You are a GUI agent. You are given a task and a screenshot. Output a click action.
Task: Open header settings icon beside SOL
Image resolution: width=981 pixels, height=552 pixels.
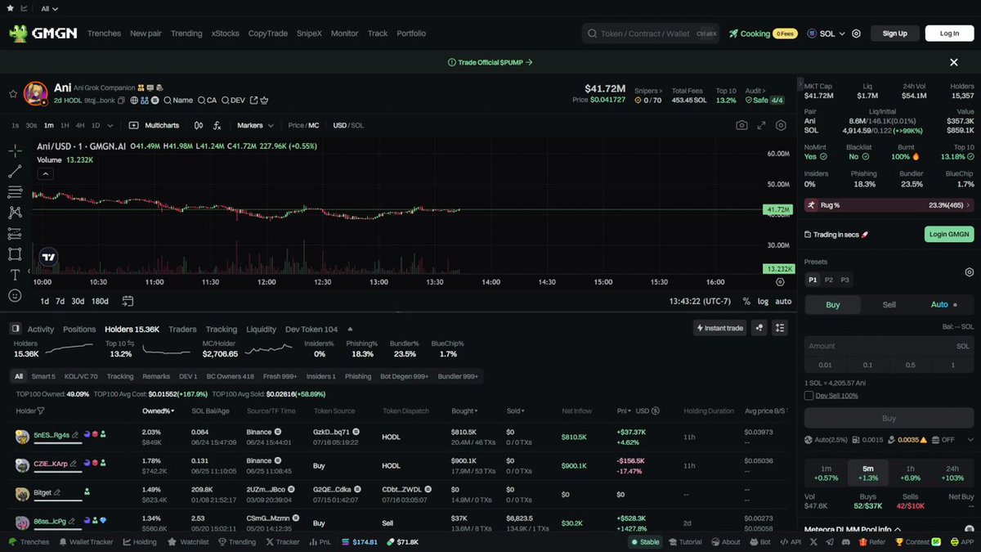[x=856, y=34]
